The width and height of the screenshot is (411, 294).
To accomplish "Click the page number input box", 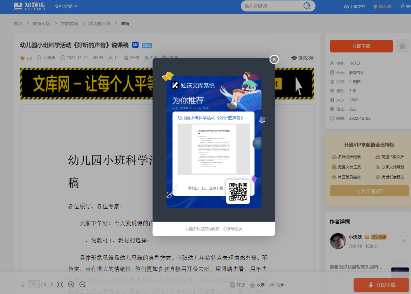I will pyautogui.click(x=34, y=285).
